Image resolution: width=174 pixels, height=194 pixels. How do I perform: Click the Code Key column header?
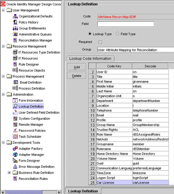[x=114, y=66]
